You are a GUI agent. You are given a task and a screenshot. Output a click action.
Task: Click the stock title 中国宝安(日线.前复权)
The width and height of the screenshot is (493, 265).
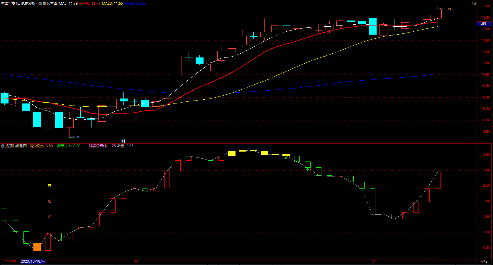coord(19,4)
